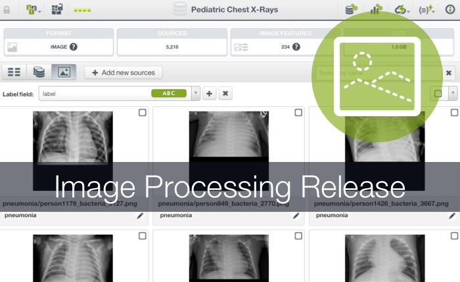Switch to the image gallery view tab
Viewport: 460px width, 282px height.
[x=64, y=72]
